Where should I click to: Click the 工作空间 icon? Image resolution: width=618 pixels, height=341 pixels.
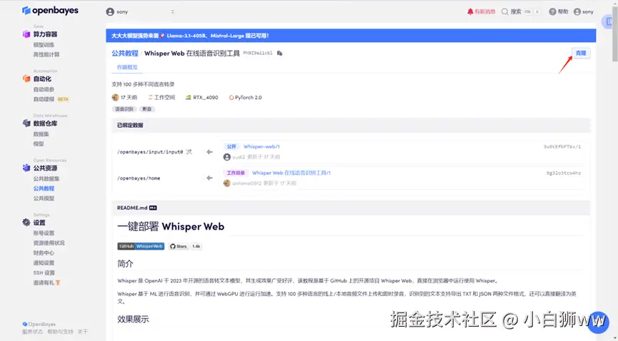click(x=150, y=97)
